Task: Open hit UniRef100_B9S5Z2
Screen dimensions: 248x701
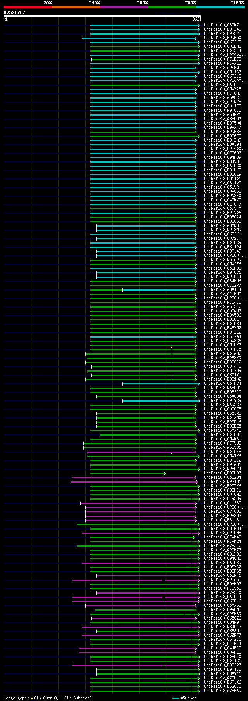Action: (x=222, y=33)
